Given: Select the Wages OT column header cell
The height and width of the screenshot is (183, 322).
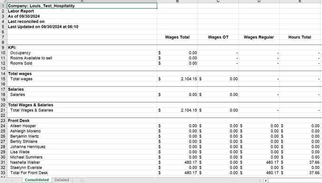Looking at the screenshot, I should 218,37.
